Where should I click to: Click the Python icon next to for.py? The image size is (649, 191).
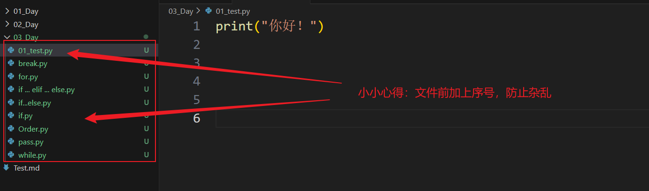11,76
